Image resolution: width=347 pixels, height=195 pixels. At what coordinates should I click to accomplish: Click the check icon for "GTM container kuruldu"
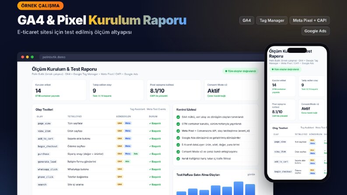[x=178, y=124]
